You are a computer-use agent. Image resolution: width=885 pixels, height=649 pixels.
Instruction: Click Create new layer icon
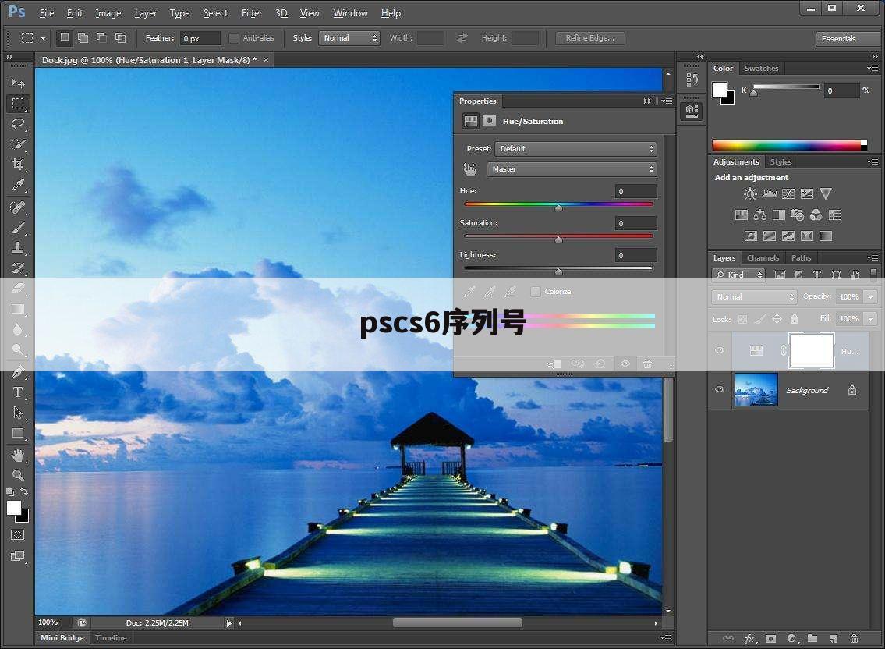tap(834, 639)
